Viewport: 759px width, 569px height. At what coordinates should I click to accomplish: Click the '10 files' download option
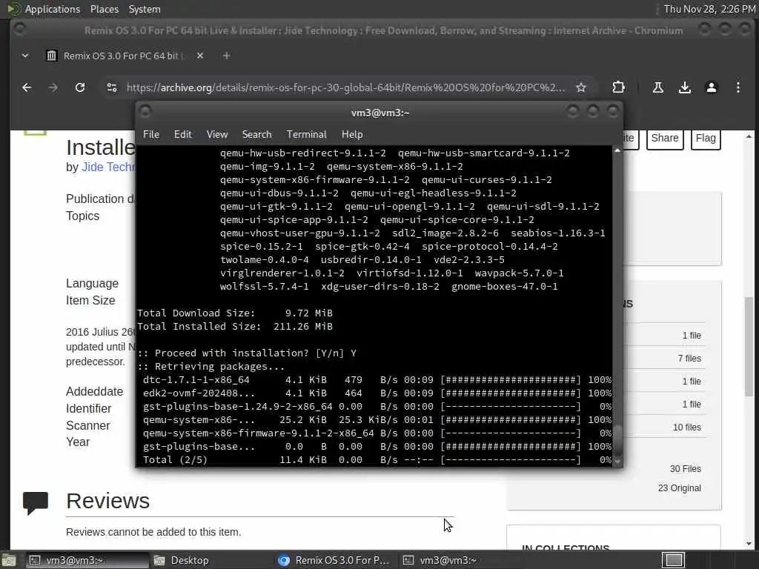click(x=687, y=427)
